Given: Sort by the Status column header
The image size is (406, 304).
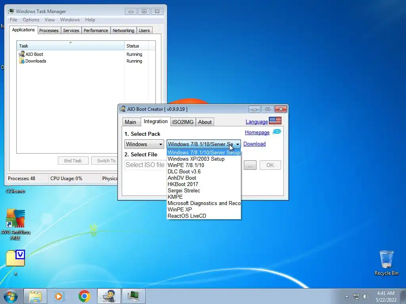Looking at the screenshot, I should (x=136, y=46).
